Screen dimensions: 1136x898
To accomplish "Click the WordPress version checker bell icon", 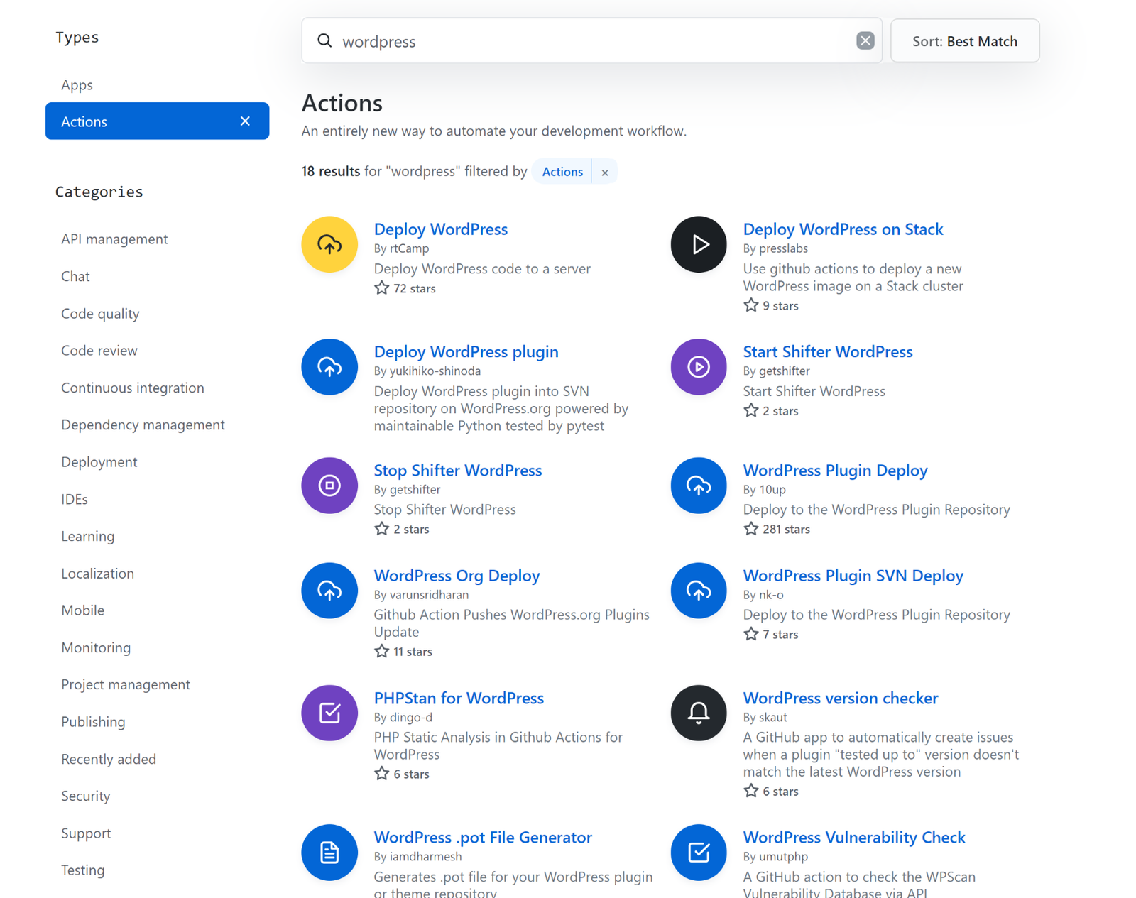I will [698, 713].
